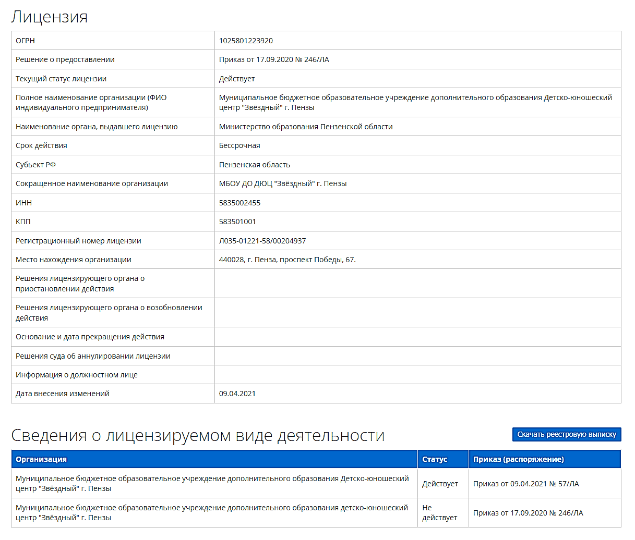635x540 pixels.
Task: Click the label about "возобновлении действия" decisions
Action: tap(109, 313)
